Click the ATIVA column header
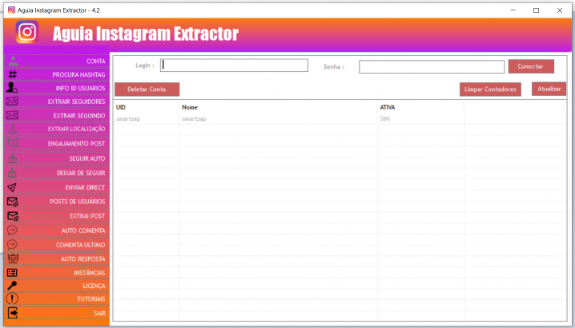Image resolution: width=575 pixels, height=328 pixels. [420, 107]
